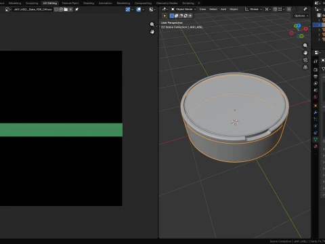
Task: Set selection mode to invert
Action: (x=186, y=16)
